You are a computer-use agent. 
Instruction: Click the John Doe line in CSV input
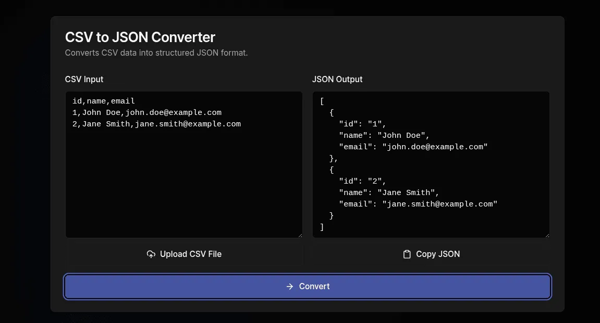[x=146, y=112]
